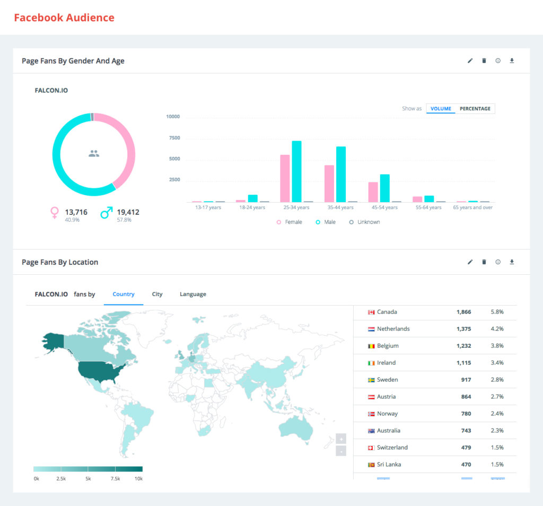
Task: Click the map zoom-in button
Action: [341, 439]
